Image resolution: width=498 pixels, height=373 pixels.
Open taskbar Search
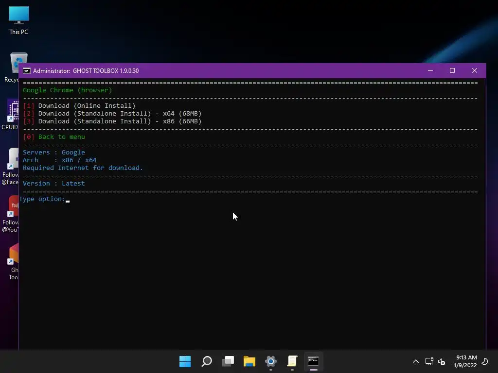(207, 361)
